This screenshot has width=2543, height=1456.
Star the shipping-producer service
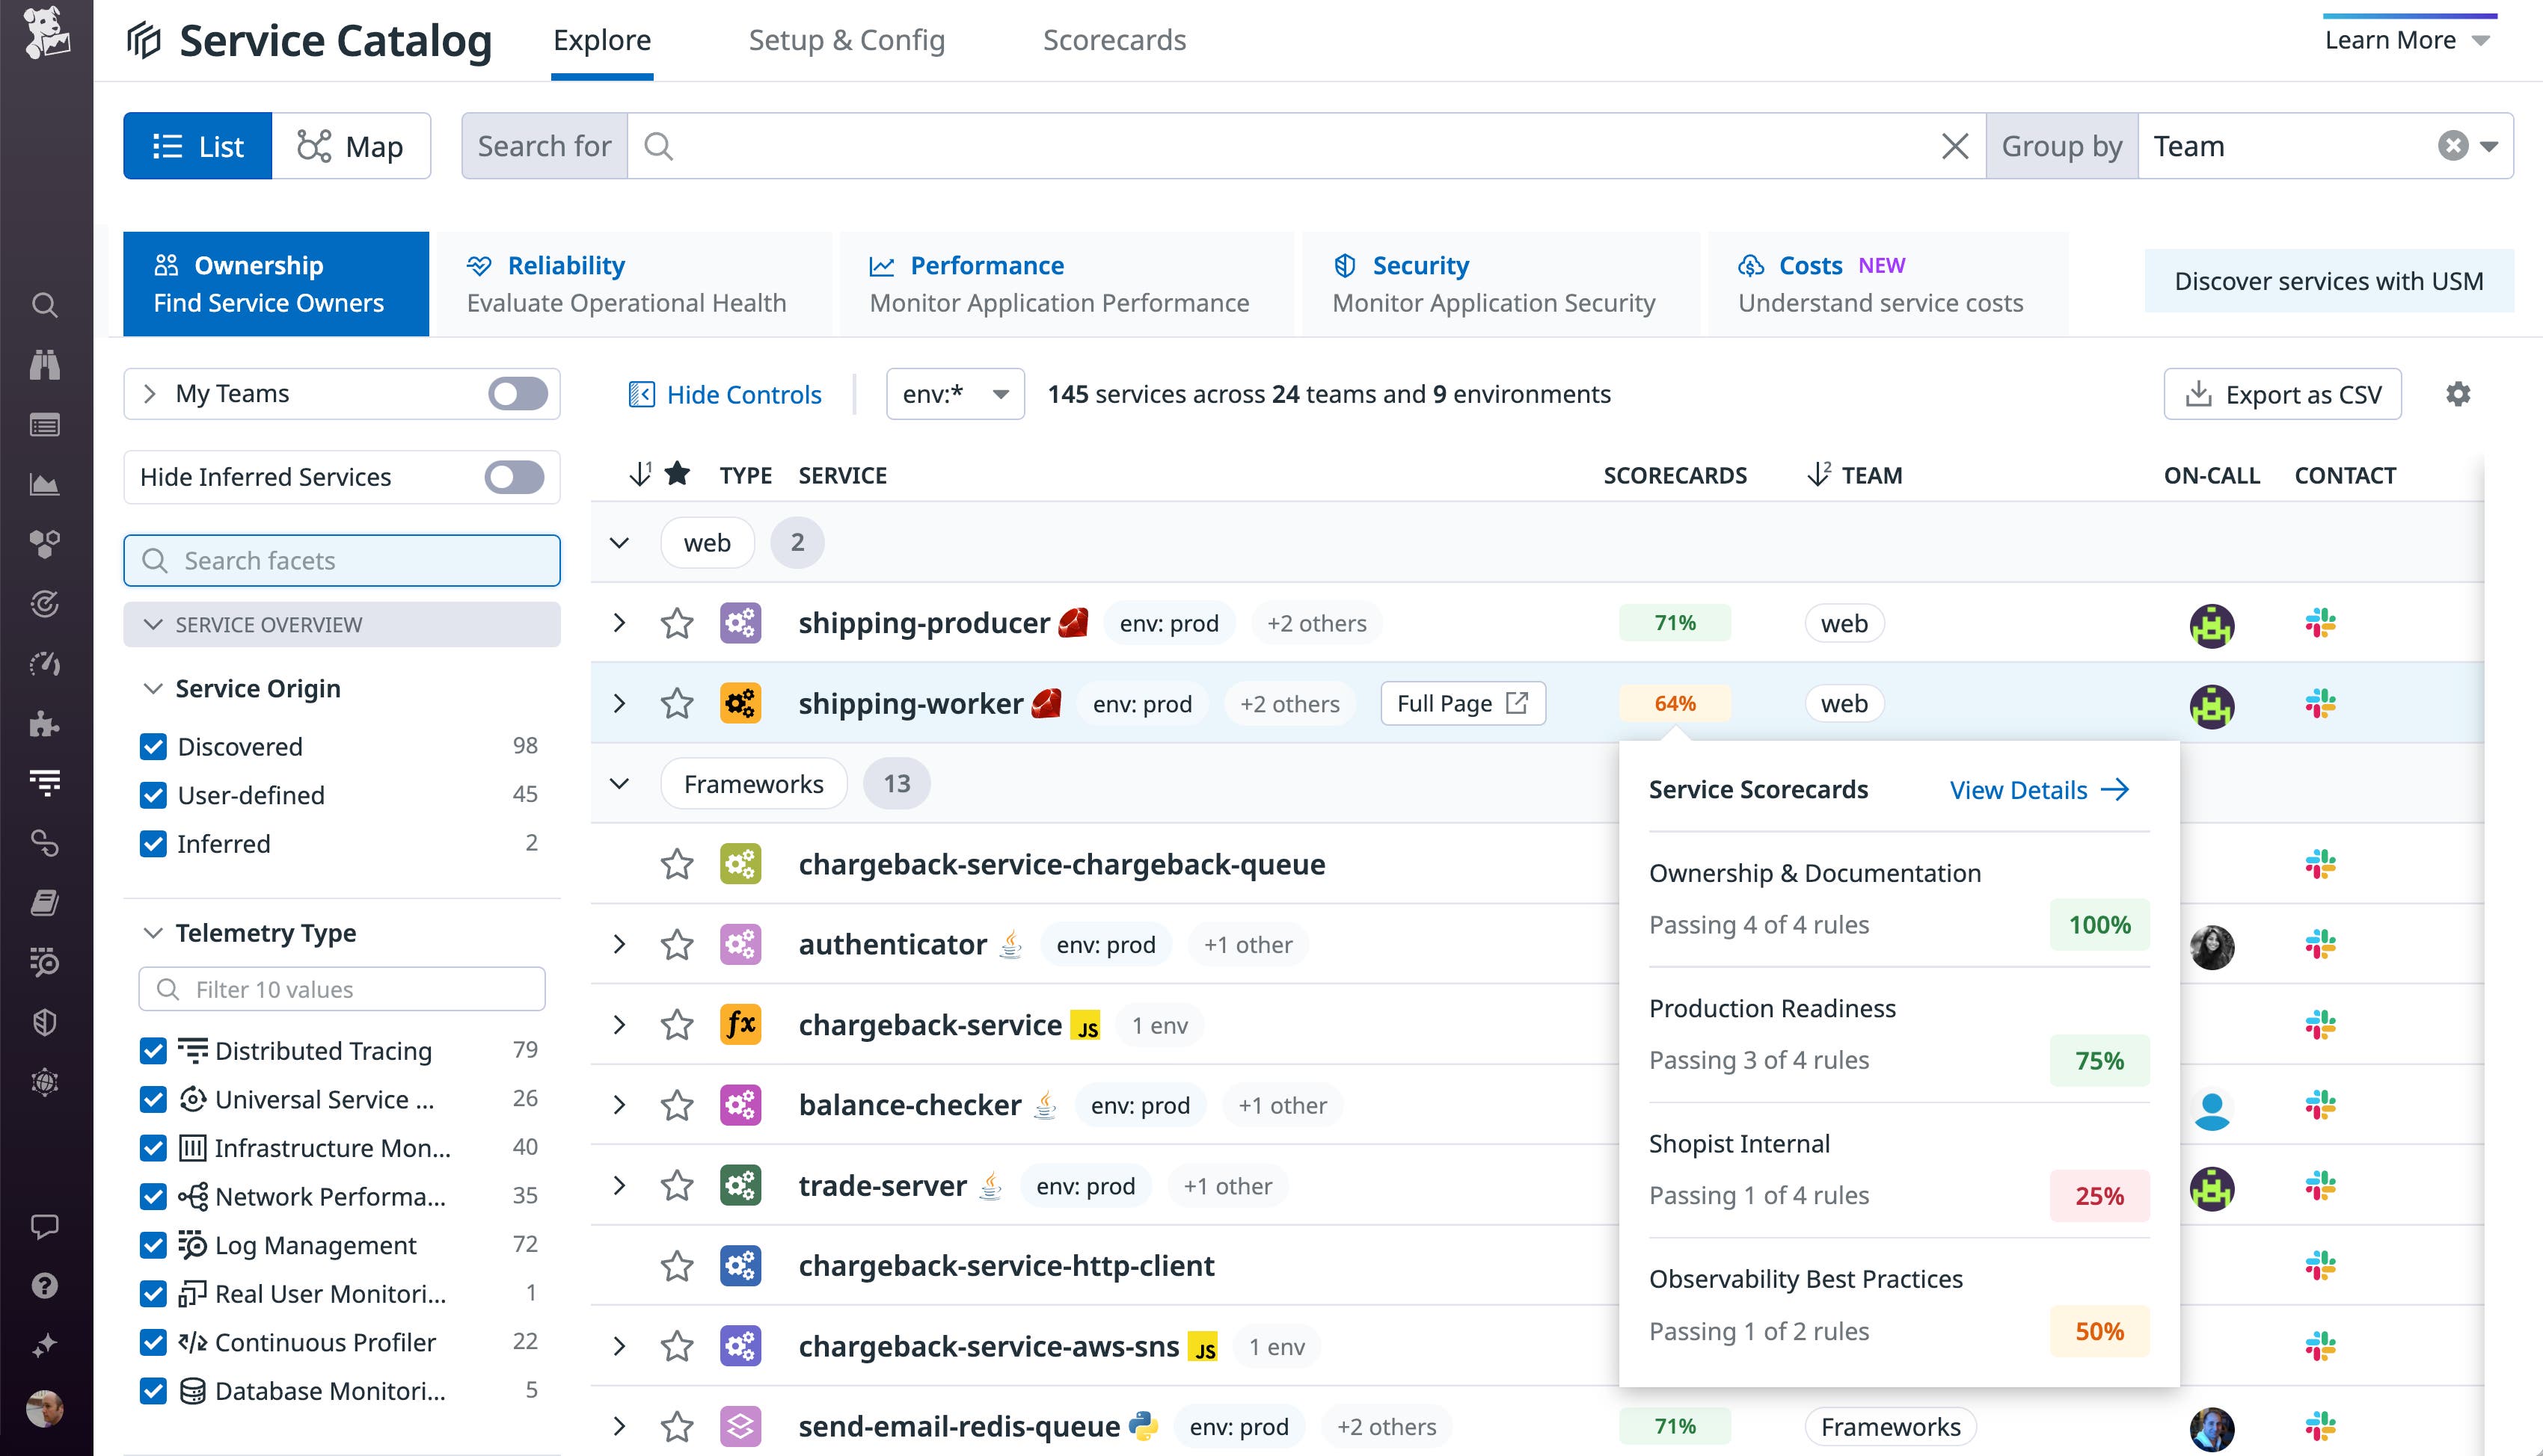(x=678, y=623)
